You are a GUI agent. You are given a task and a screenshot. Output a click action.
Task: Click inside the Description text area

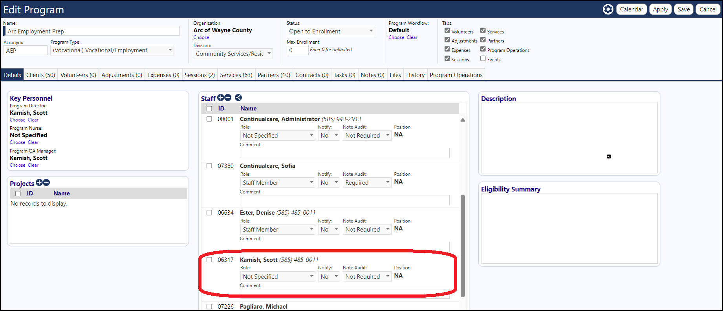pos(569,138)
